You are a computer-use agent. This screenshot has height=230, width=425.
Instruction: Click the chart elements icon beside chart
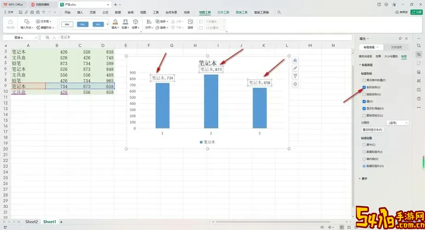click(x=295, y=60)
